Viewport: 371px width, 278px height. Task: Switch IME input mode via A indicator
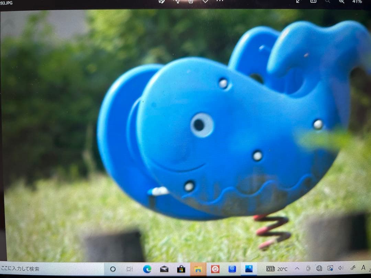pos(363,267)
